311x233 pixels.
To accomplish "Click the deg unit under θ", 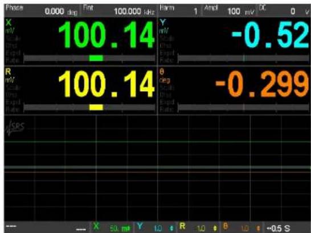I will tap(165, 80).
